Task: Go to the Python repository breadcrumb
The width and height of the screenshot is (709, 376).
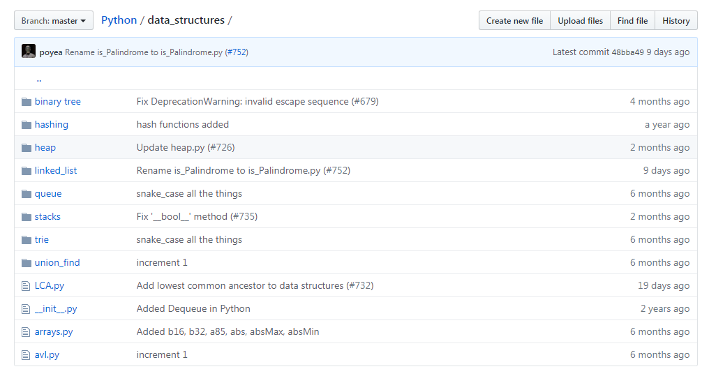Action: (119, 20)
